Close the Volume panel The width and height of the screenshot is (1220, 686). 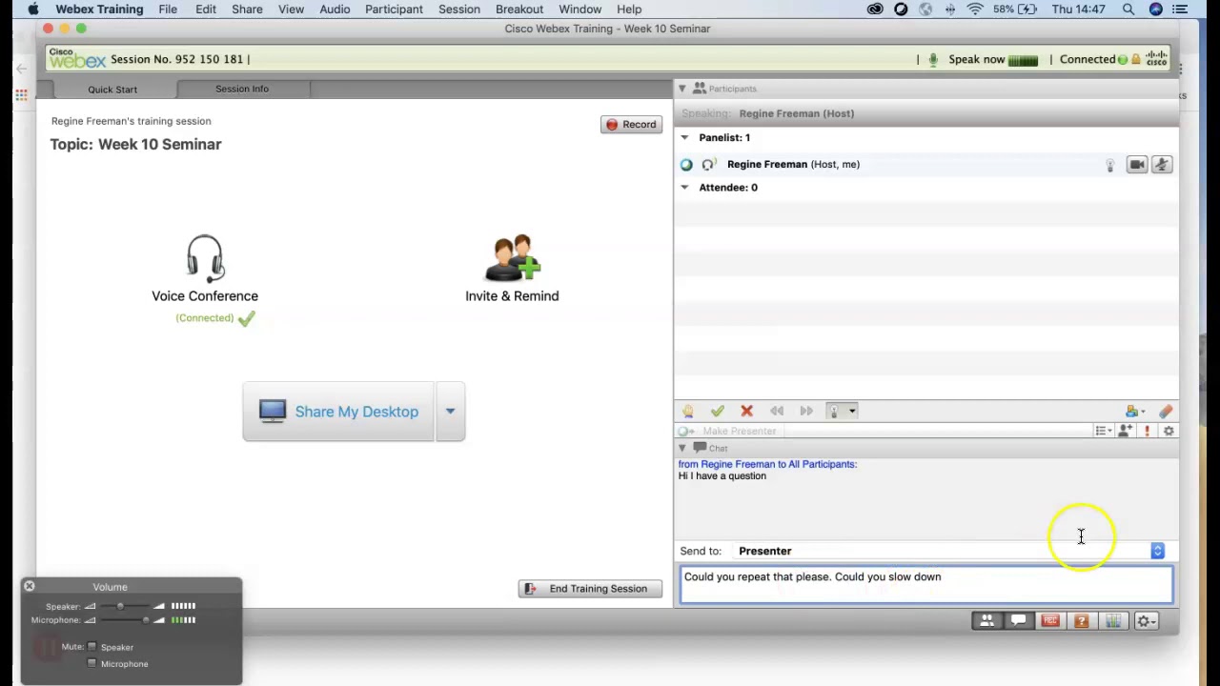click(x=29, y=587)
